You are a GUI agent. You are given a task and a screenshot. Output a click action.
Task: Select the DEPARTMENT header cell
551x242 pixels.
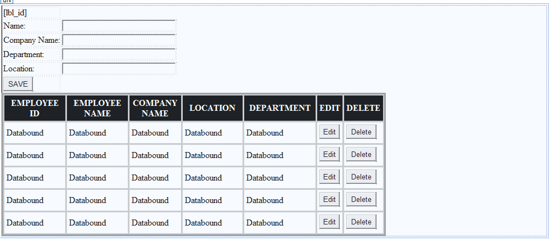280,108
